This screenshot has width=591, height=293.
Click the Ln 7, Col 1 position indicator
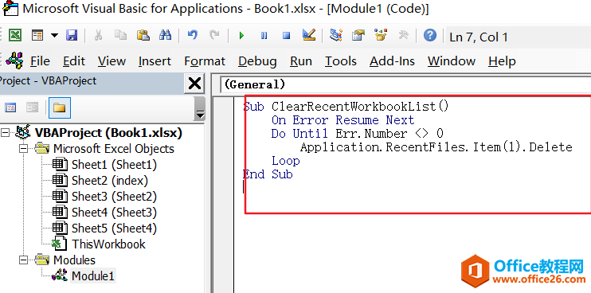[x=479, y=37]
